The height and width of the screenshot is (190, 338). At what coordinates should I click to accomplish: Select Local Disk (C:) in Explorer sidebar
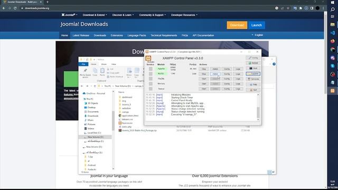tap(94, 132)
